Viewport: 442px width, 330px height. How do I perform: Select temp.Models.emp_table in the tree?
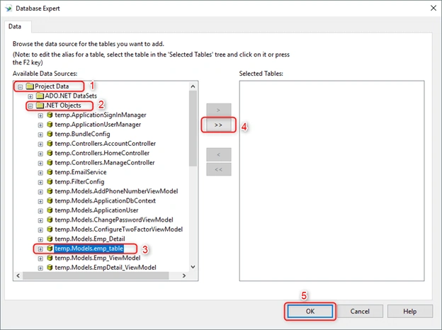[x=89, y=249]
